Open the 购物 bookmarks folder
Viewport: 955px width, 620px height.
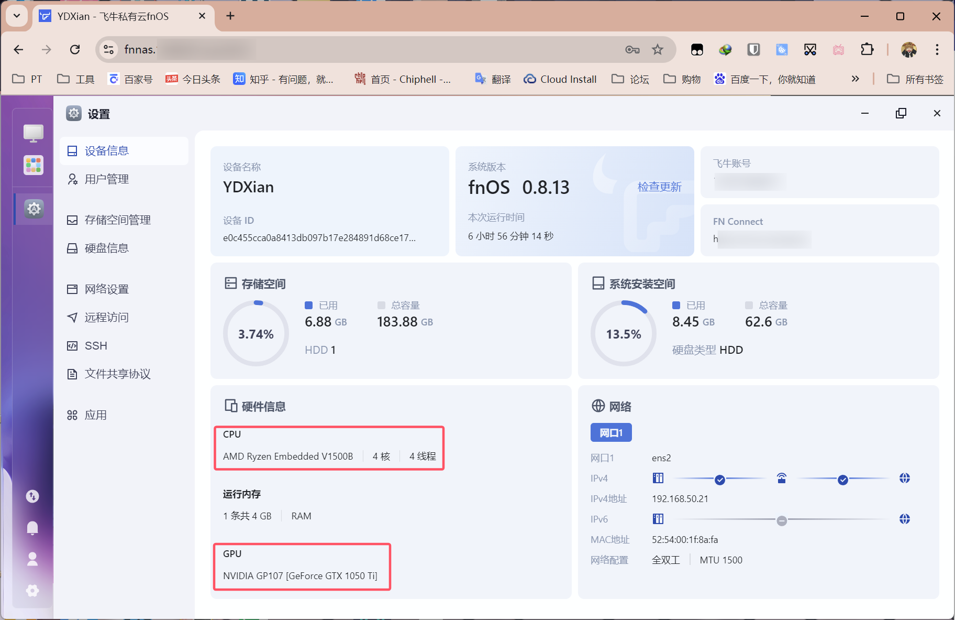tap(682, 79)
